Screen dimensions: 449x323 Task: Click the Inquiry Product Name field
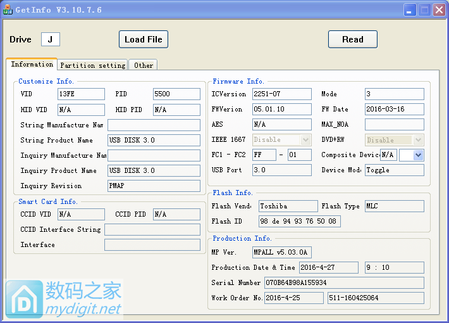point(154,170)
